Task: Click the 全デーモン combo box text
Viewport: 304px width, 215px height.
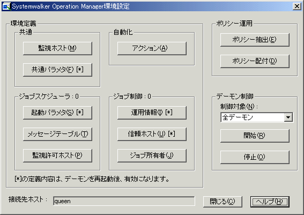Action: click(x=238, y=117)
